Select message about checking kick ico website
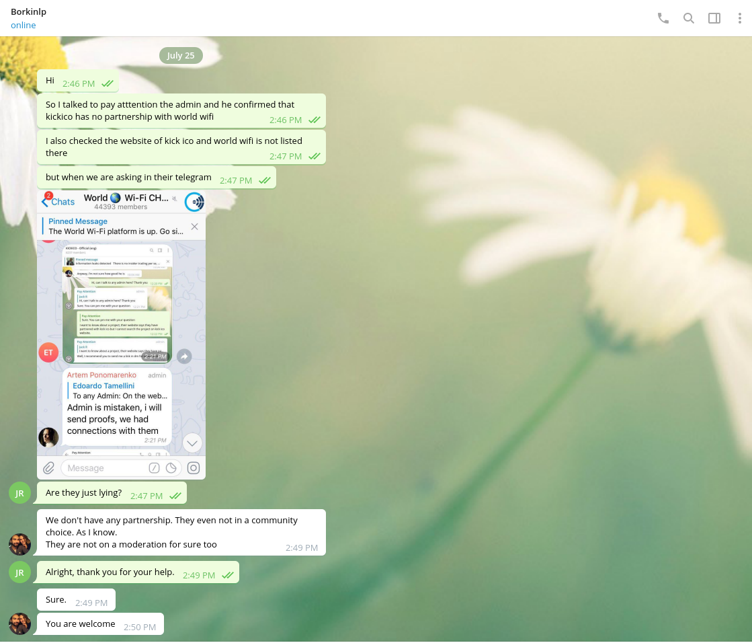752x643 pixels. [x=181, y=147]
